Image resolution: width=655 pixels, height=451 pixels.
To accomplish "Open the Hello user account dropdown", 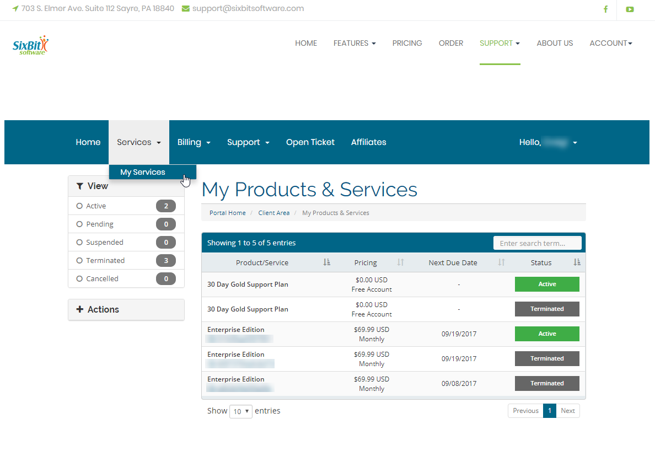I will pyautogui.click(x=548, y=142).
